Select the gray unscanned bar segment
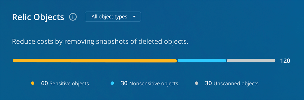This screenshot has width=304, height=100. click(x=251, y=61)
